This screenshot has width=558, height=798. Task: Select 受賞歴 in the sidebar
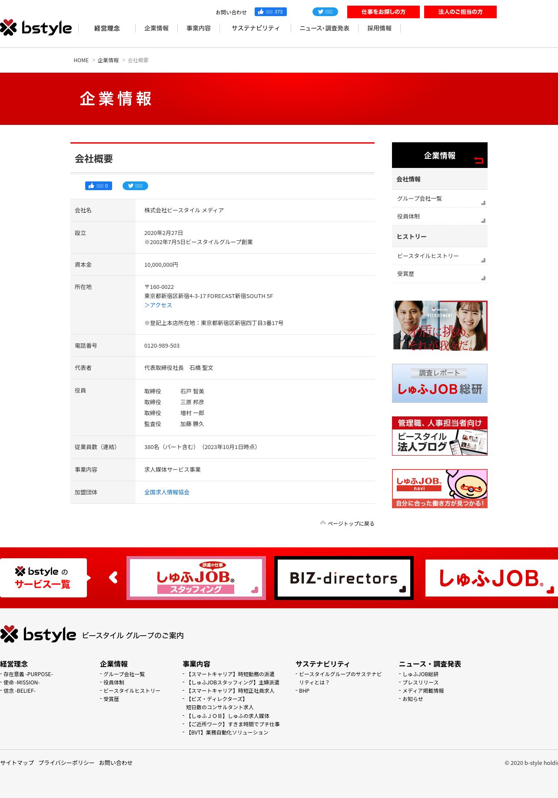[440, 274]
